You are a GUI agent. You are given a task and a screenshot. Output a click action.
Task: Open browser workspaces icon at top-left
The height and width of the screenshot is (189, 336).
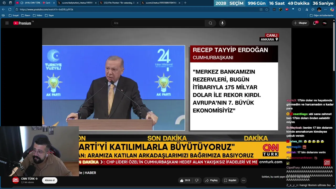[4, 3]
